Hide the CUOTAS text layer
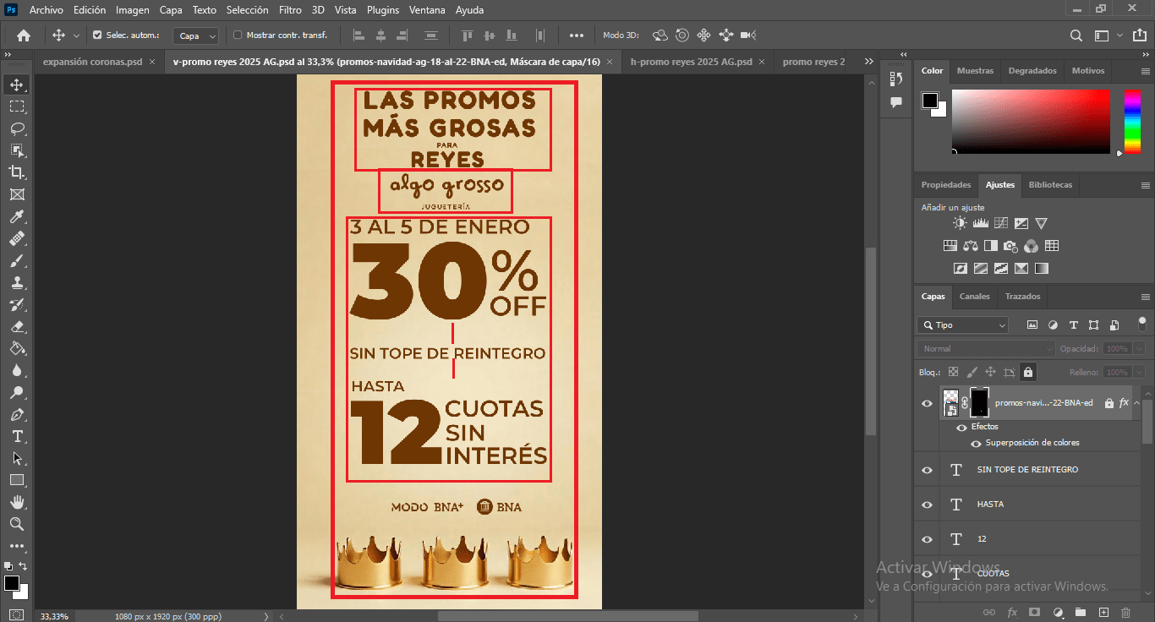Image resolution: width=1155 pixels, height=622 pixels. [927, 574]
